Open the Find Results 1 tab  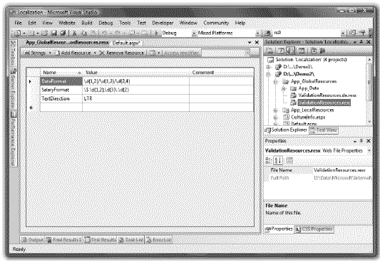(x=64, y=240)
